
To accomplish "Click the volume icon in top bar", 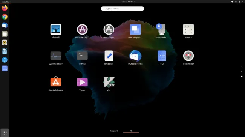I will pyautogui.click(x=236, y=2).
